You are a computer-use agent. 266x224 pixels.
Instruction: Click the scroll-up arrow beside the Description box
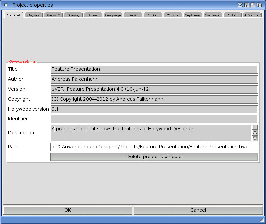tap(255, 132)
